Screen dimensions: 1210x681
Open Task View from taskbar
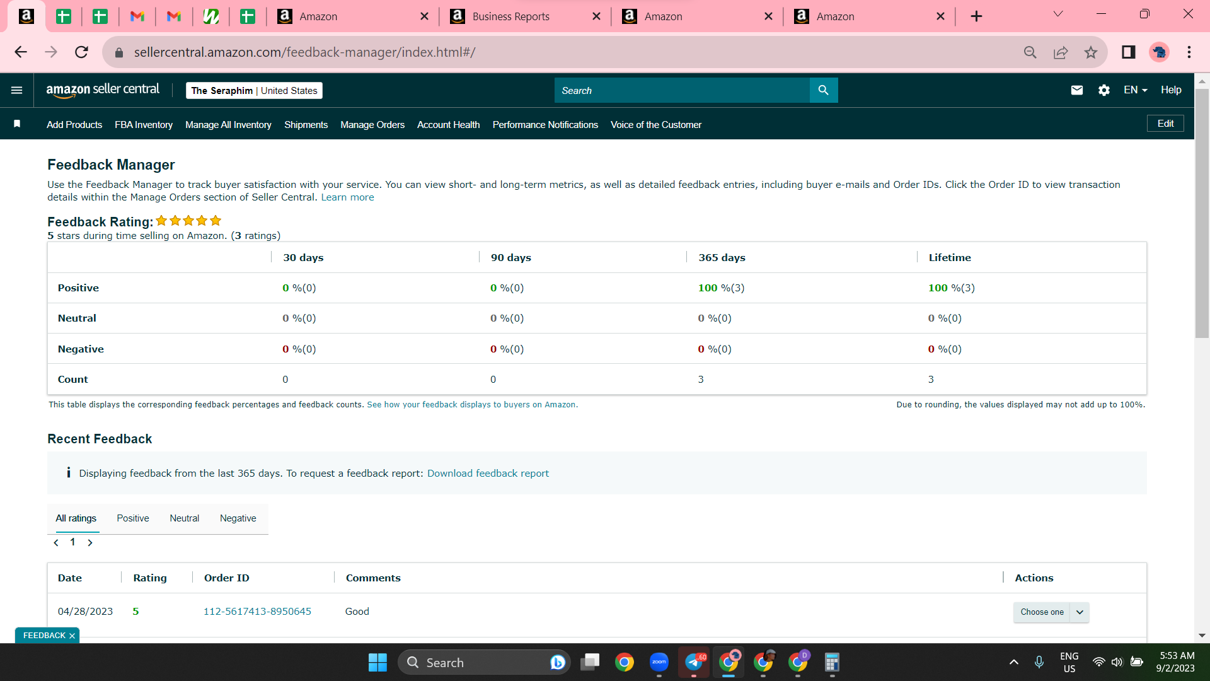pos(590,662)
